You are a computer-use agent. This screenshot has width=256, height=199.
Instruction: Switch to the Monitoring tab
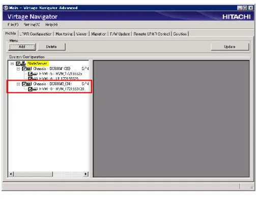pyautogui.click(x=64, y=34)
